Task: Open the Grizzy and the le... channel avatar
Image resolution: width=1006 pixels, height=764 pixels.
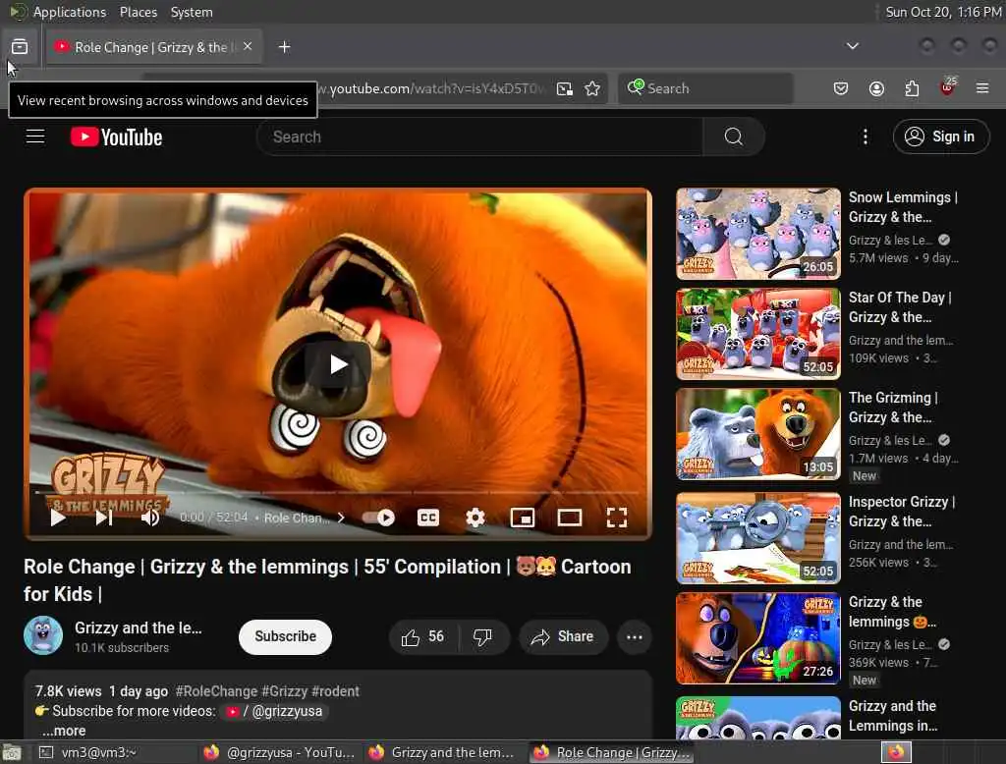Action: click(43, 635)
